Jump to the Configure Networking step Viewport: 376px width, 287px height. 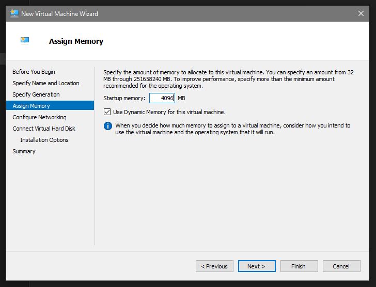[x=39, y=117]
